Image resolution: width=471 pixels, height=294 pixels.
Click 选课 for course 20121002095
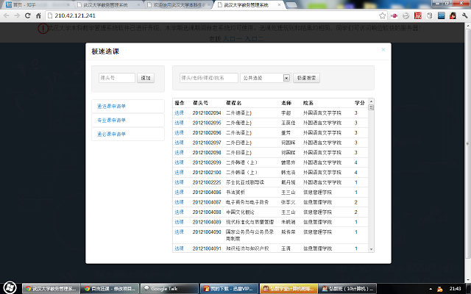(179, 123)
